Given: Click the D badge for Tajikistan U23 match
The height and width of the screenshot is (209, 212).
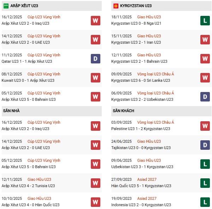Looking at the screenshot, I should 205,145.
